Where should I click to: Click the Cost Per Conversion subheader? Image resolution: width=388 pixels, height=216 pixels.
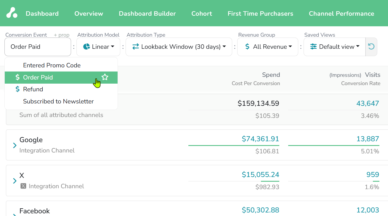[256, 83]
